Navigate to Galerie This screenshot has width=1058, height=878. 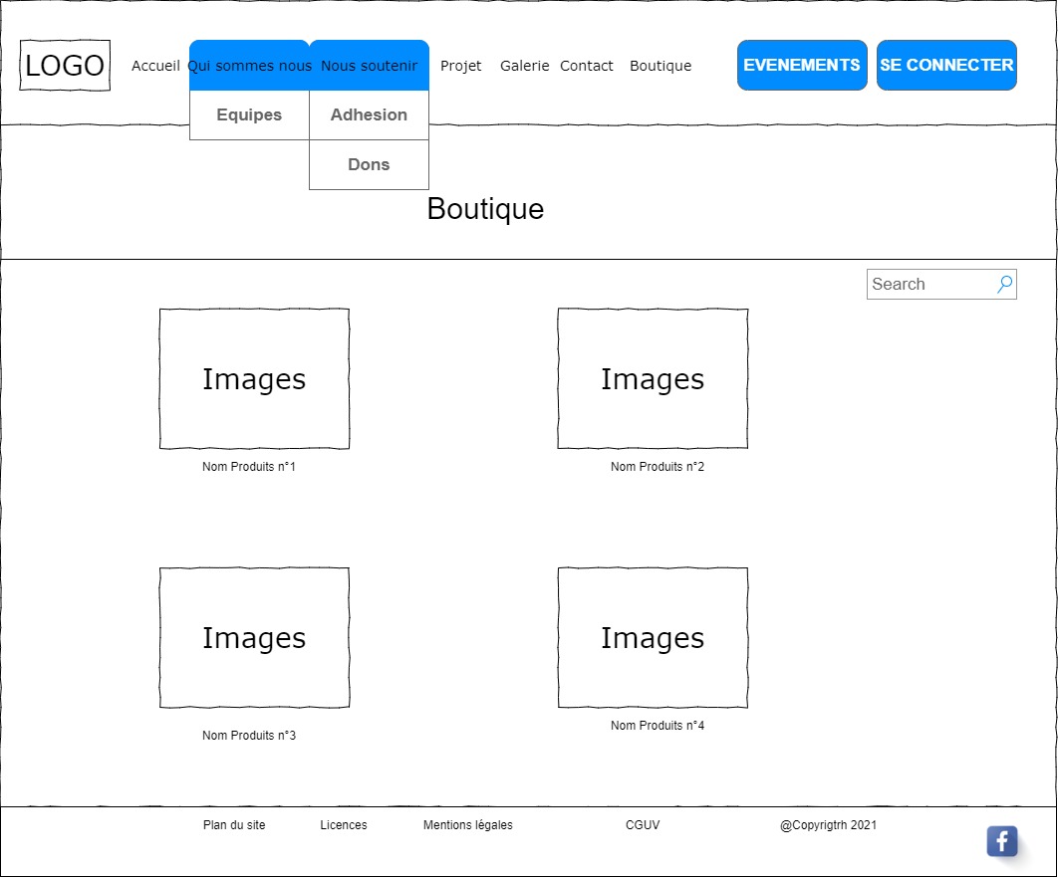[524, 66]
